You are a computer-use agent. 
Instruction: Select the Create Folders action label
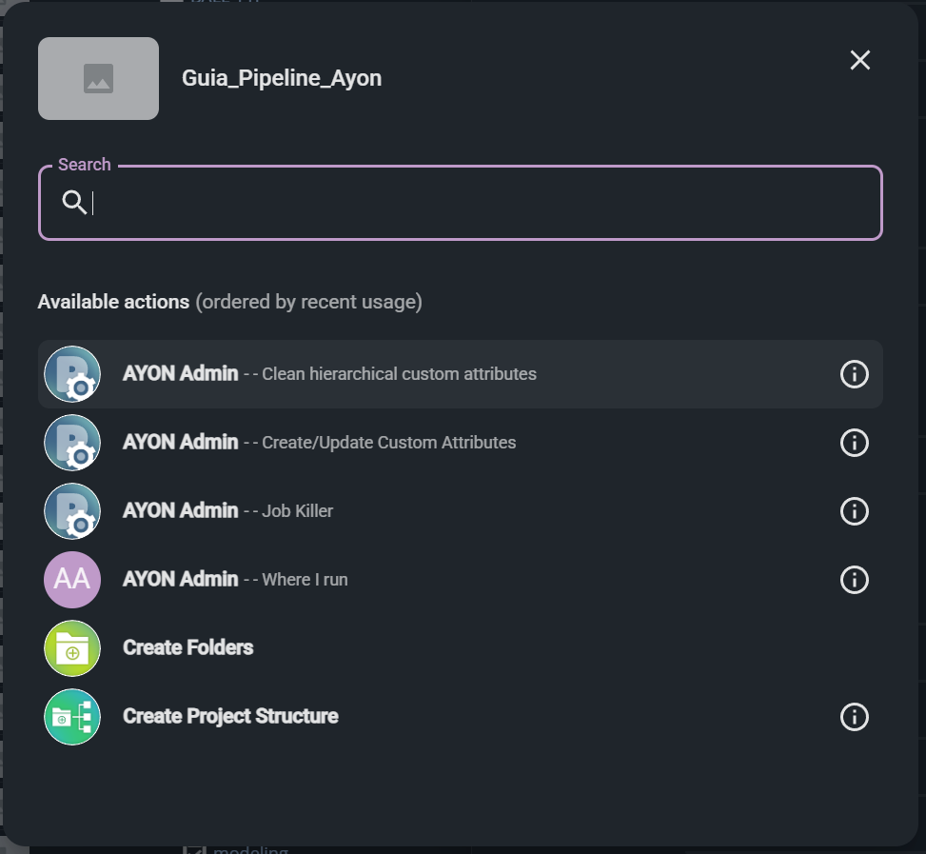[188, 648]
